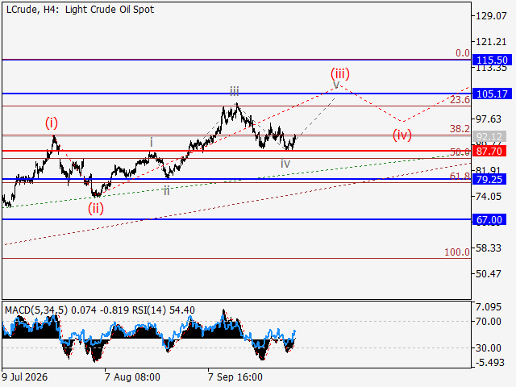Click the chart title LCrude, H4: Light Crude Oil Spot
The height and width of the screenshot is (387, 516).
pos(80,10)
